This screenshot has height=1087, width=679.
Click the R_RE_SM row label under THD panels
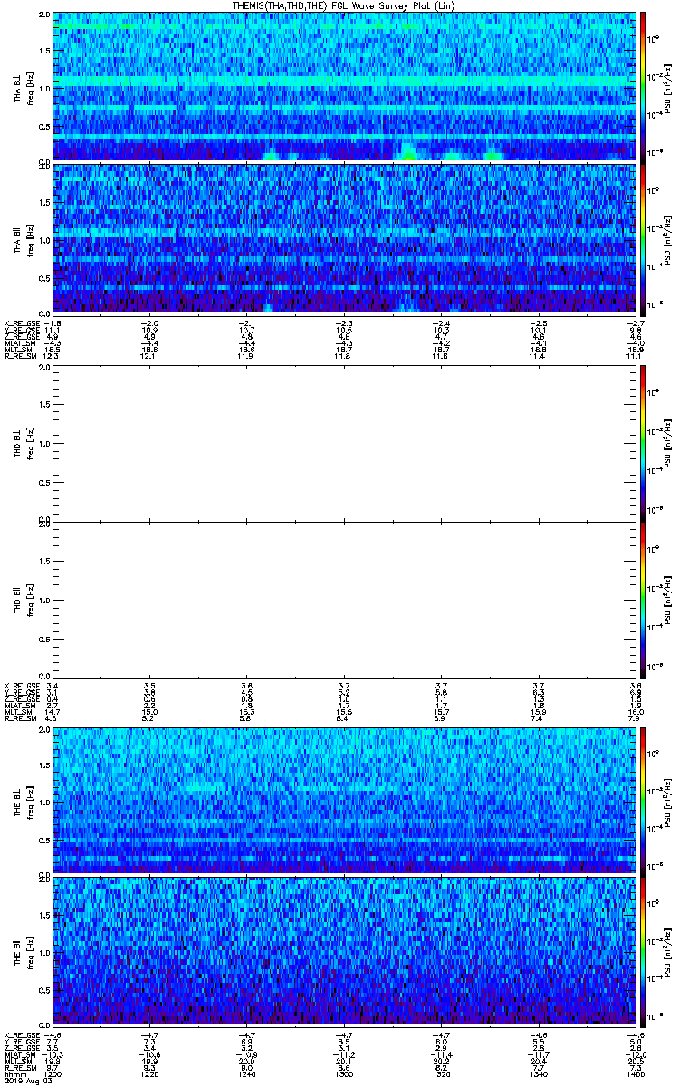click(19, 718)
